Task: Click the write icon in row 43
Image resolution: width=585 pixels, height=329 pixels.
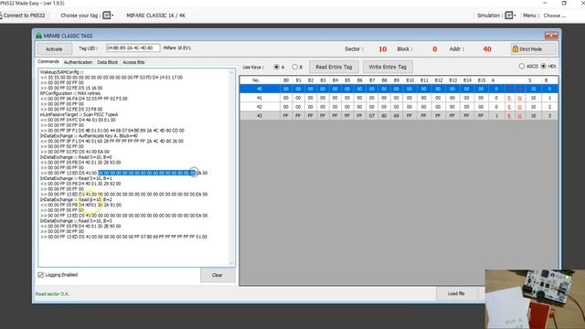Action: click(x=519, y=116)
